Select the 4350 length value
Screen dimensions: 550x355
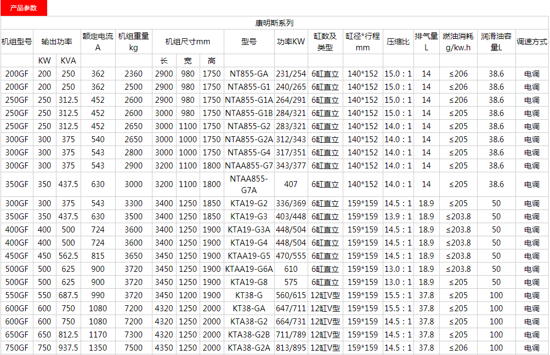point(164,348)
